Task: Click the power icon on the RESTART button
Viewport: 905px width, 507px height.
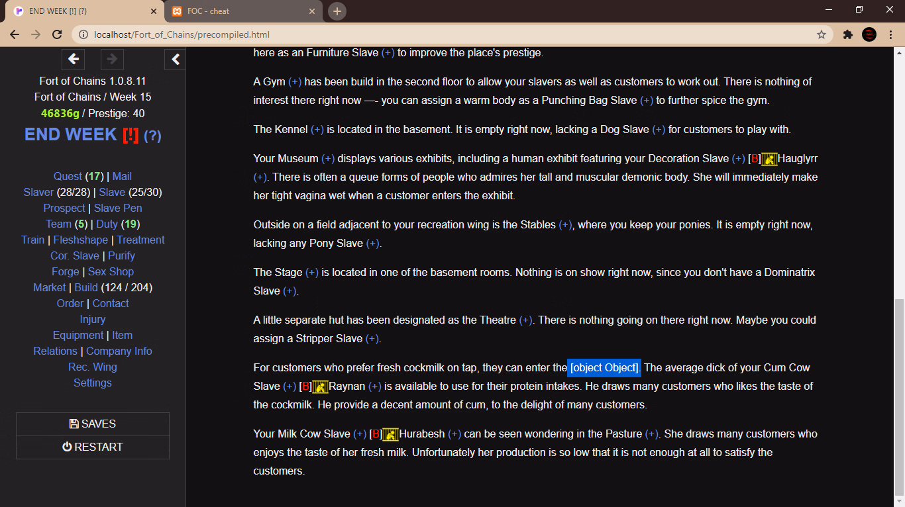Action: [66, 447]
